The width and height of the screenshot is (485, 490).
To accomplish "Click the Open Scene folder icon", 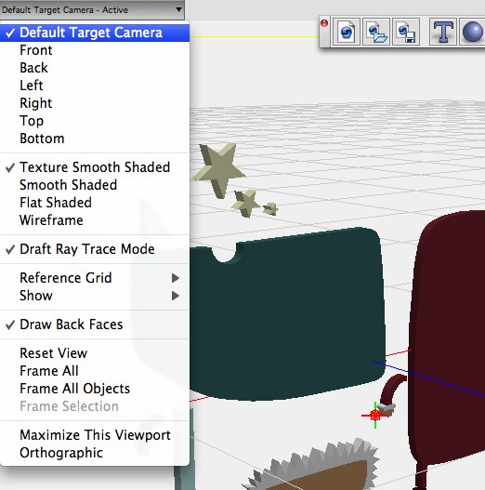I will click(x=376, y=32).
